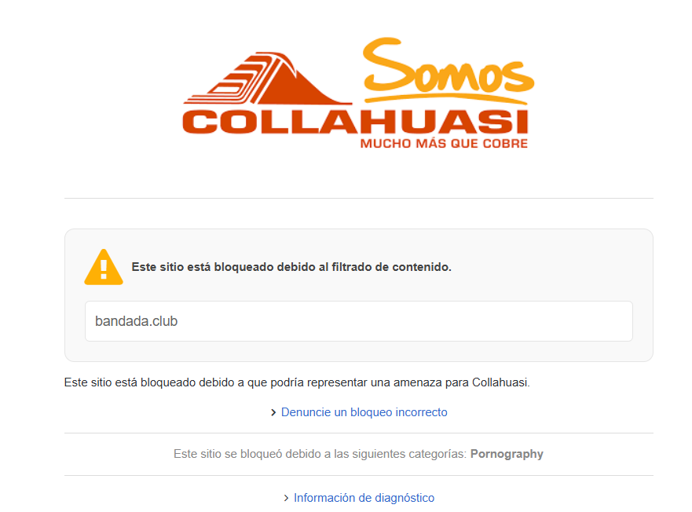Click the white exclamation mark inside the triangle

[104, 269]
